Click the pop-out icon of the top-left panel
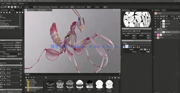The image size is (180, 93). click(23, 10)
